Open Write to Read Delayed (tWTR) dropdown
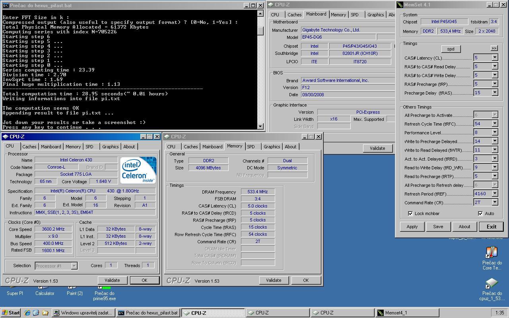Screen dimensions: 509x318 coord(495,150)
